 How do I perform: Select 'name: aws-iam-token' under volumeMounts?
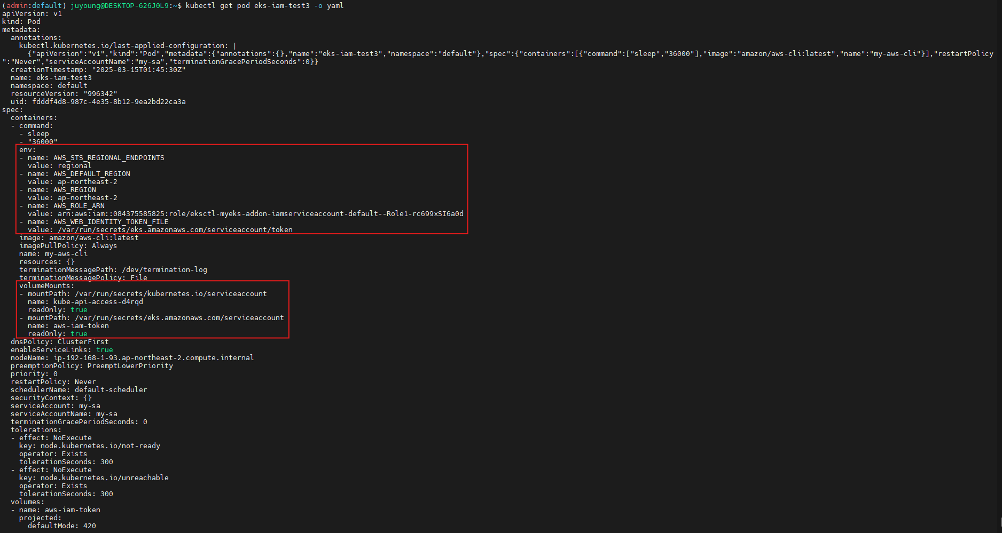(68, 326)
